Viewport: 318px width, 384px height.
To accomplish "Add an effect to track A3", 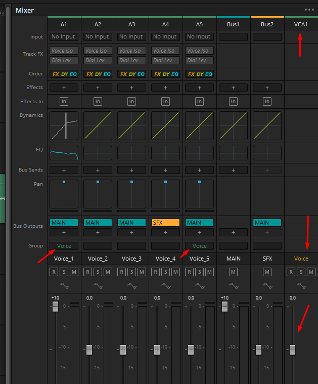I will coord(132,88).
